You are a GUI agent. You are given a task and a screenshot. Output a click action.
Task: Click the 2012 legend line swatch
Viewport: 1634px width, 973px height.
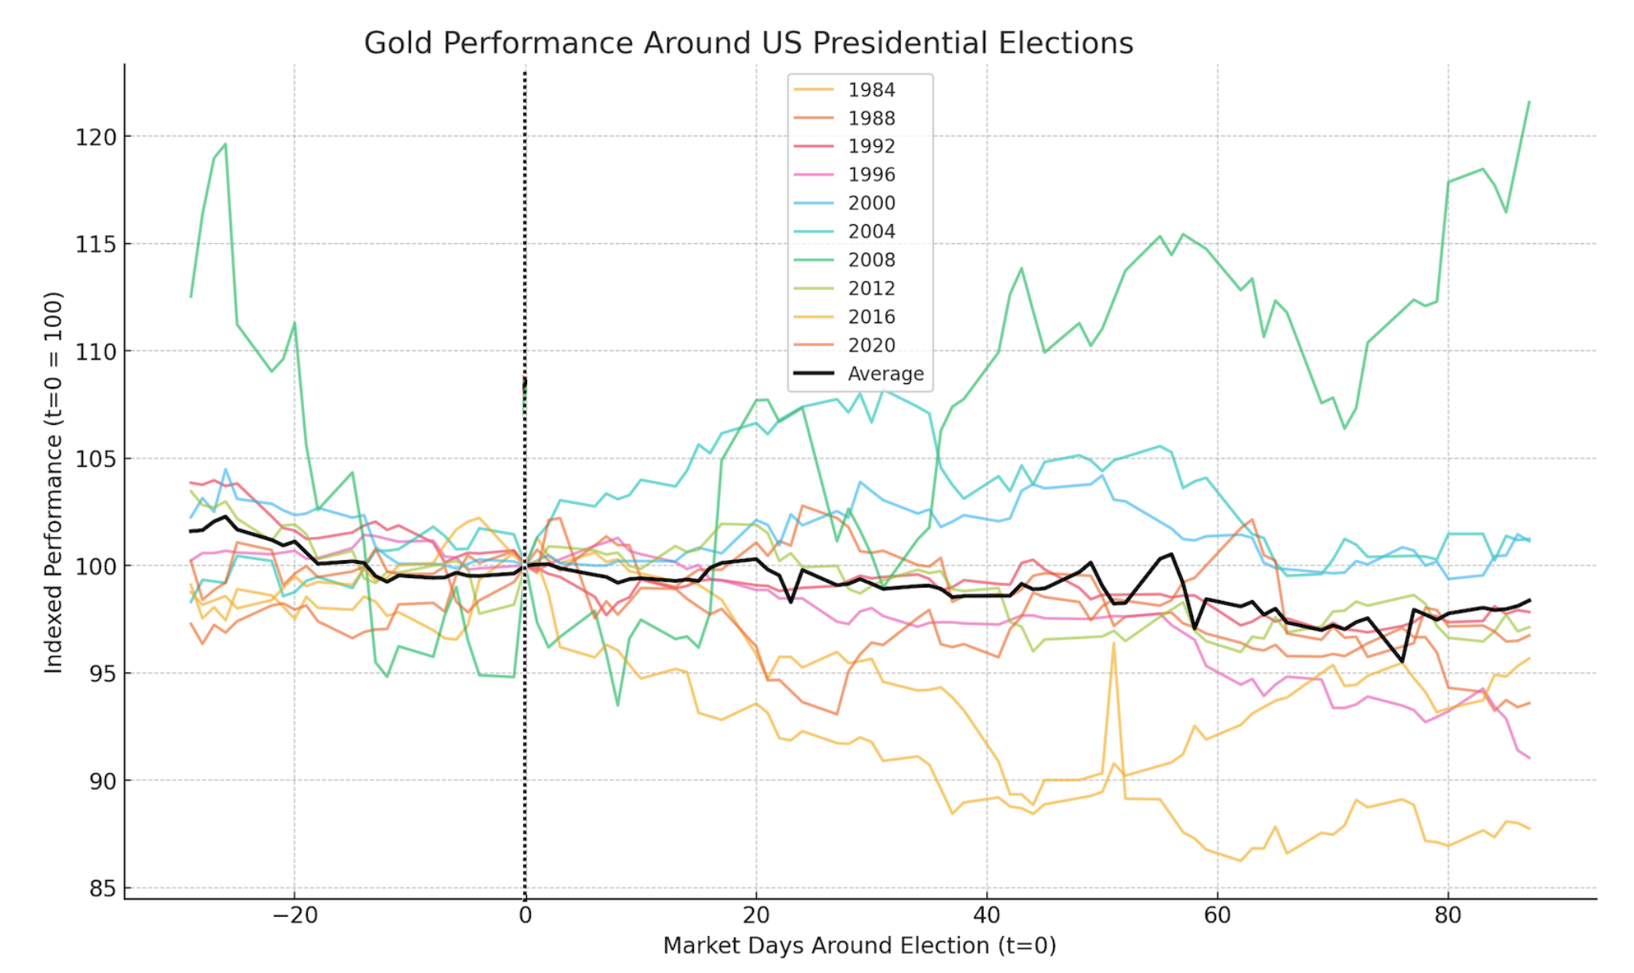813,288
